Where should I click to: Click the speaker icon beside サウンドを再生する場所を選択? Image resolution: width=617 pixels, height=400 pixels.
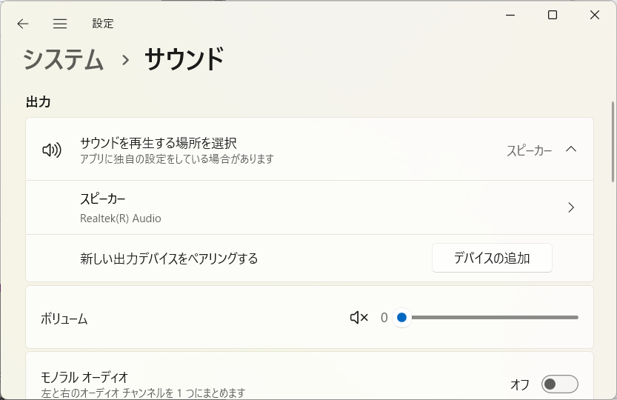[x=52, y=150]
